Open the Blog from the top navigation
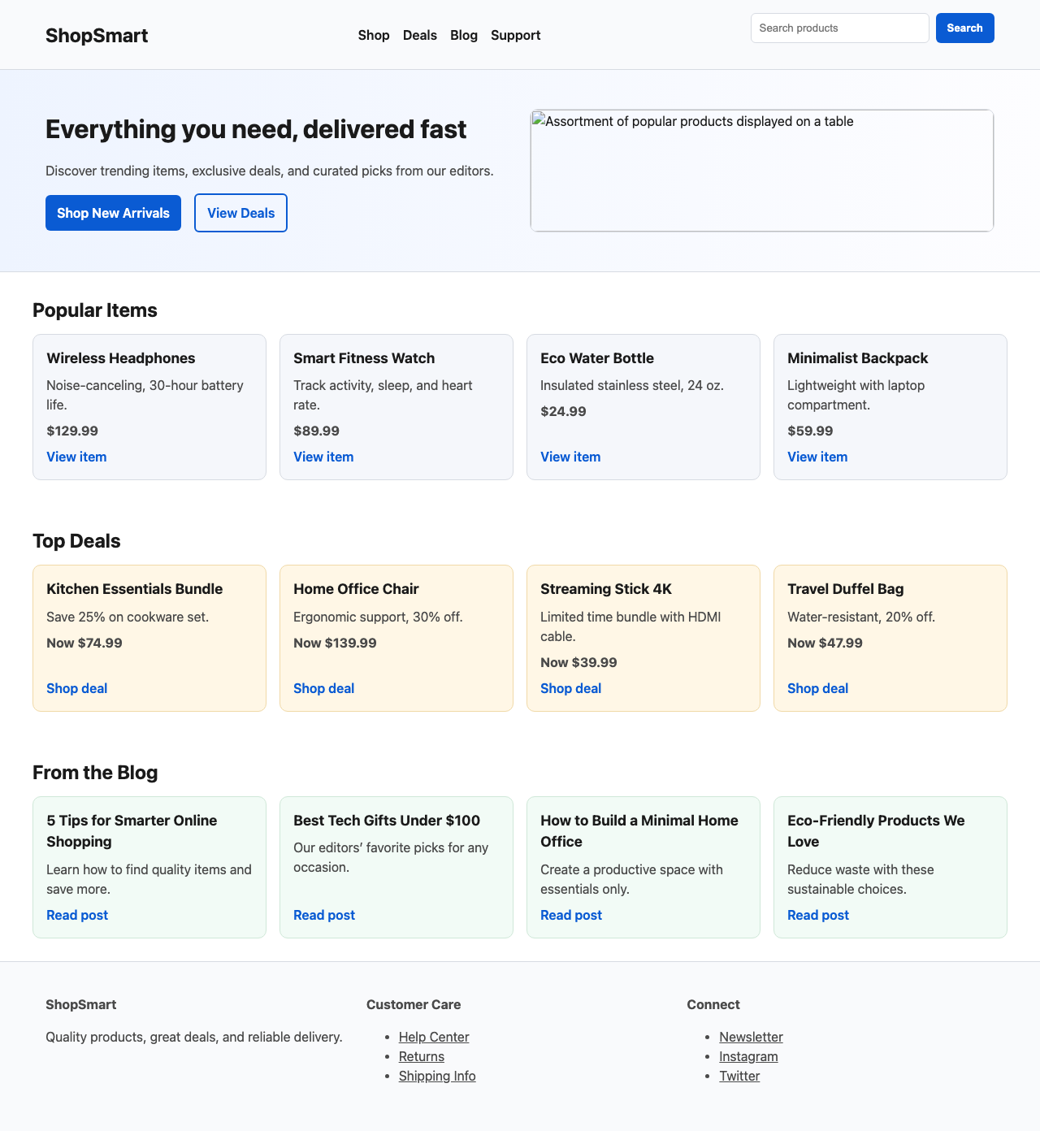The width and height of the screenshot is (1040, 1131). point(464,35)
